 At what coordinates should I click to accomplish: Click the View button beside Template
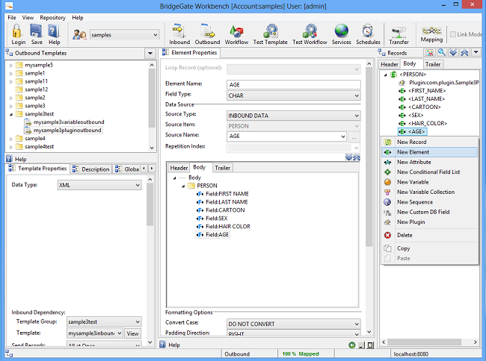point(132,333)
